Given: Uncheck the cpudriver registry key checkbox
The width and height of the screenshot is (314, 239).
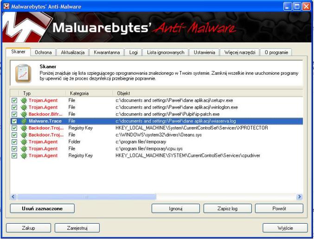Looking at the screenshot, I should [14, 155].
